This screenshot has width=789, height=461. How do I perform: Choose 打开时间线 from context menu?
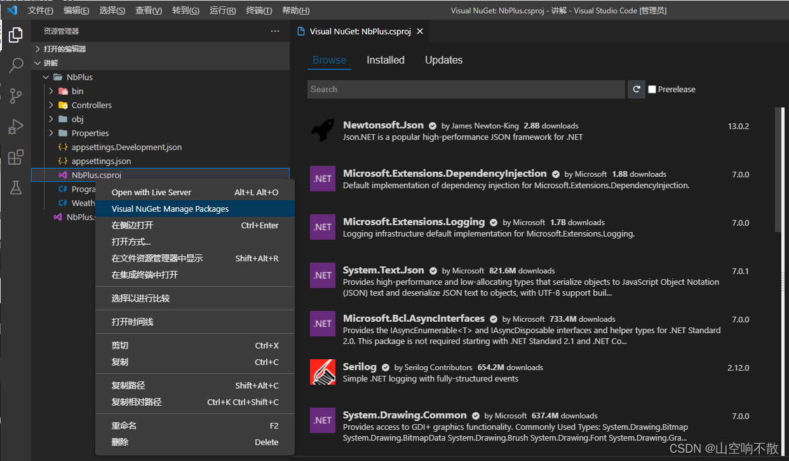pos(195,322)
